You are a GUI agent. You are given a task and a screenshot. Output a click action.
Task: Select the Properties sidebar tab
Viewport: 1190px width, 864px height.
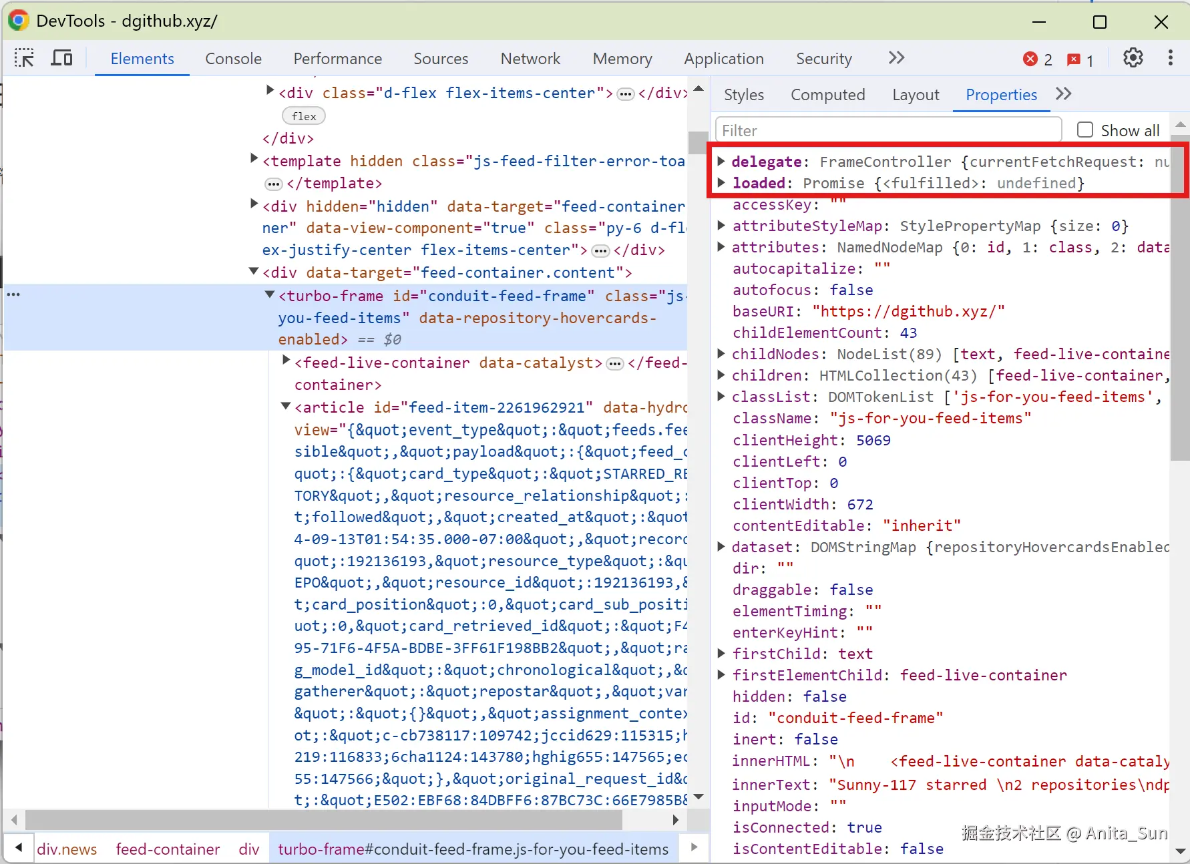[1001, 95]
